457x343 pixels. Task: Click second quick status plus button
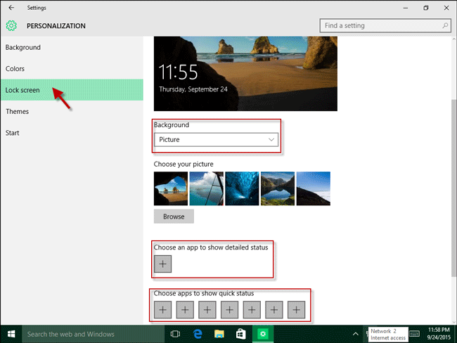click(185, 309)
